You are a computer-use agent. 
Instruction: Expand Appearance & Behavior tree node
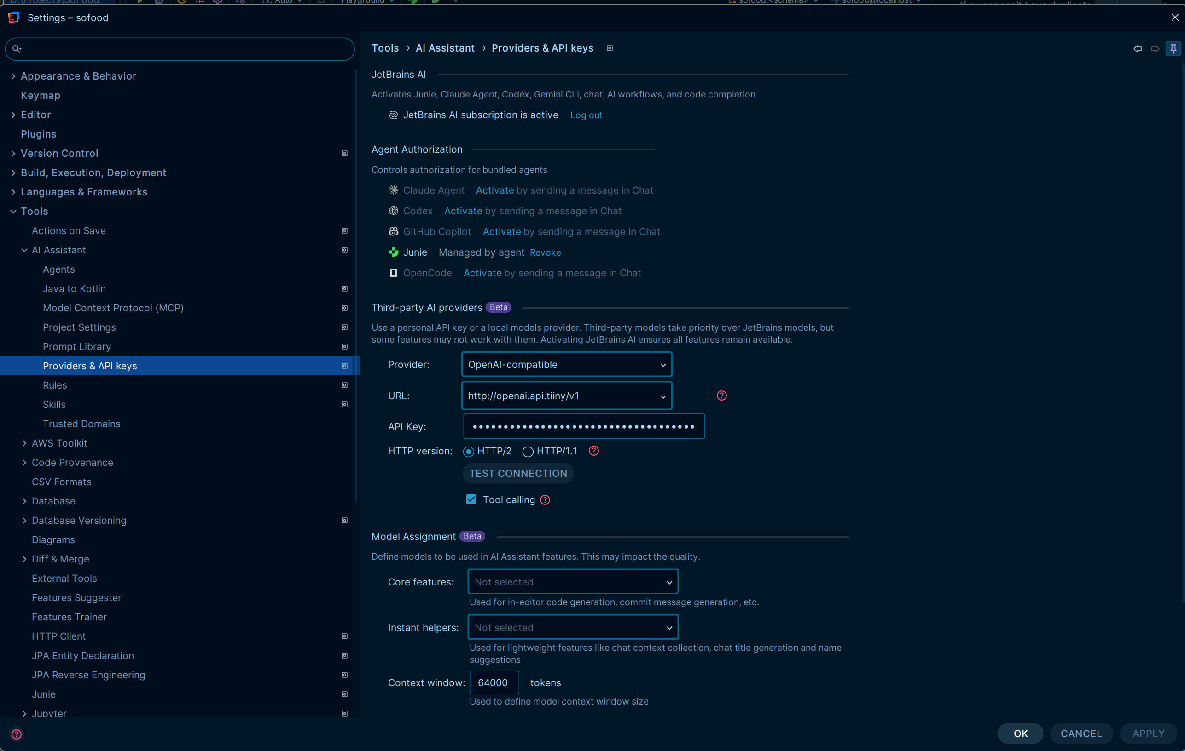(x=13, y=76)
